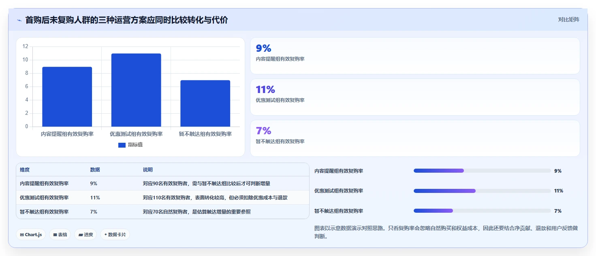Click progress label 内容提醒组有效复购率
This screenshot has width=596, height=256.
point(339,171)
